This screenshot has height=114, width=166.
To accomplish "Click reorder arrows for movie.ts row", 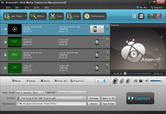I will (x=107, y=45).
